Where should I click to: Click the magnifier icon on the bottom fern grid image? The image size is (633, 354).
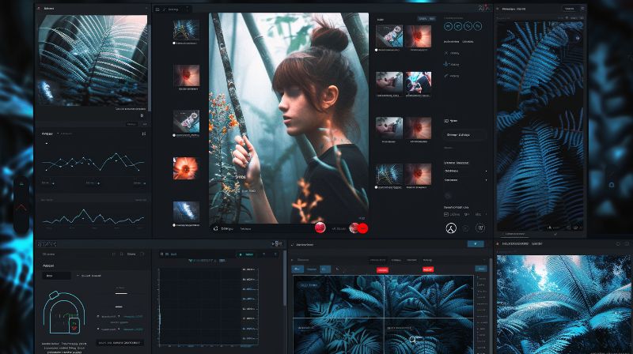click(412, 340)
